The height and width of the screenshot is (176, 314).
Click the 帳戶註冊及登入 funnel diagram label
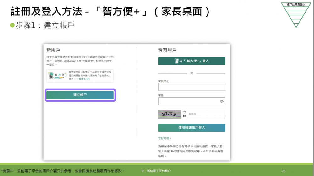296,5
